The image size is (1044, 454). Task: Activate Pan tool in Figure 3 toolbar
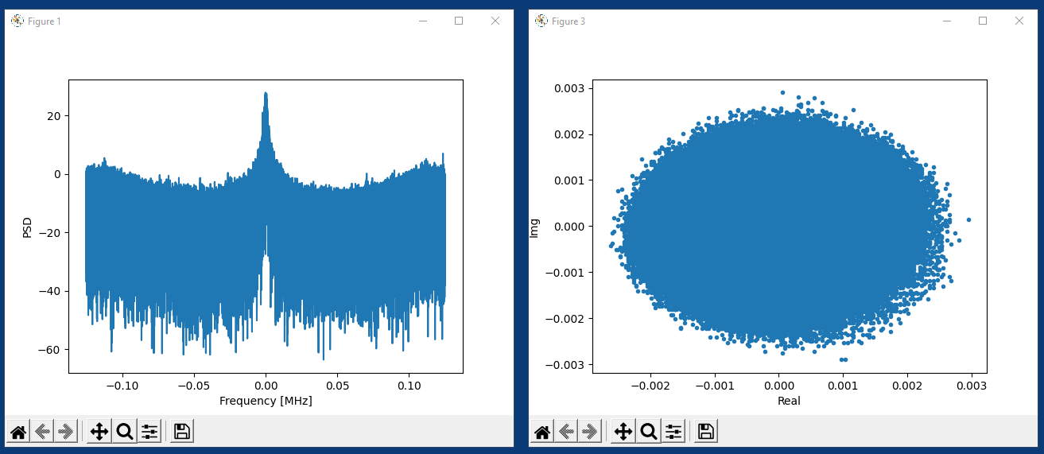pos(623,432)
